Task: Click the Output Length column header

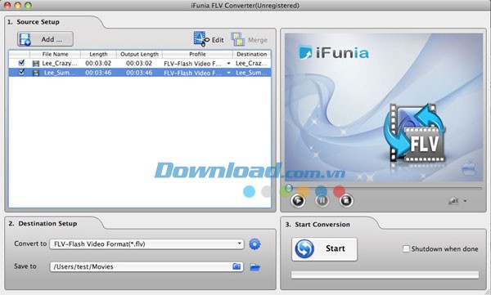Action: (x=139, y=54)
